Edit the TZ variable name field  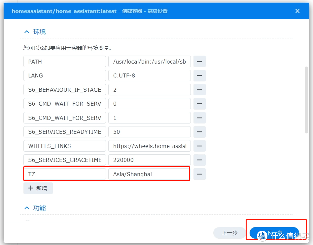(x=64, y=174)
